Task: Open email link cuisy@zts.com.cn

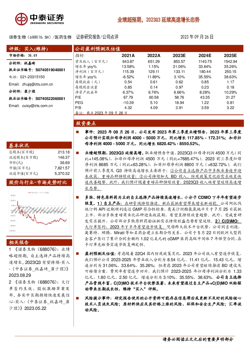Action: (x=37, y=106)
